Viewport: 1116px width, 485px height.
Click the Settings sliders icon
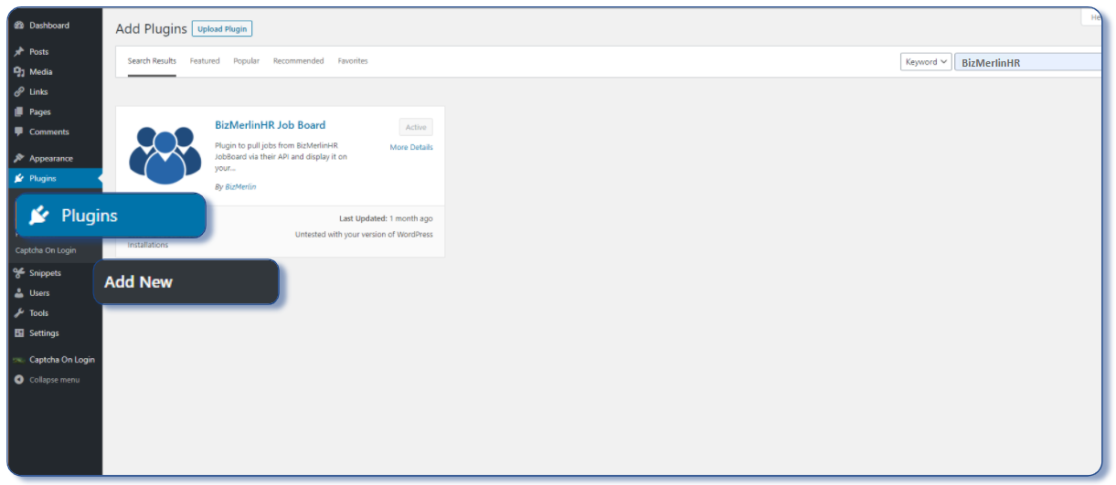(19, 333)
